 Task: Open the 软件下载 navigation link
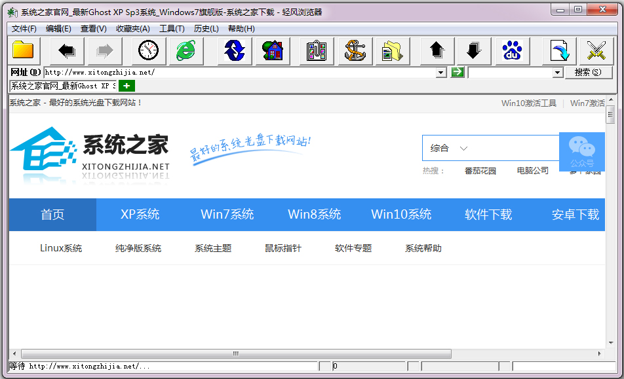[488, 215]
